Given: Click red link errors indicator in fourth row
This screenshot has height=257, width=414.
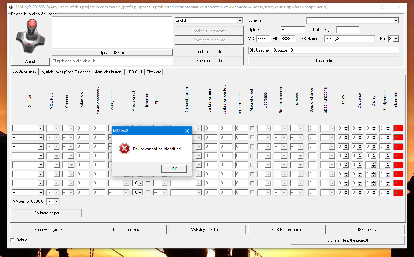Looking at the screenshot, I should [x=398, y=156].
